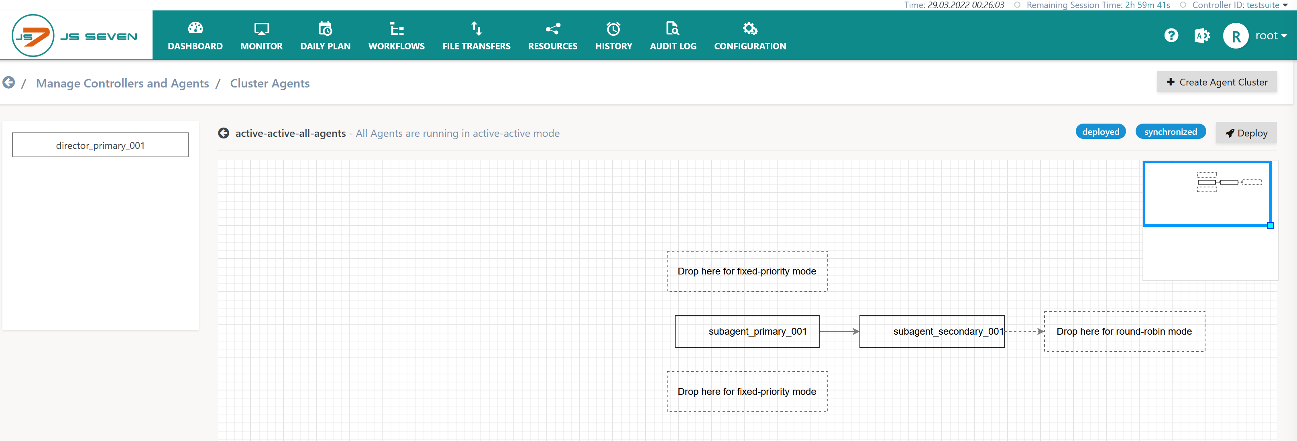This screenshot has width=1297, height=441.
Task: Click the synchronized status badge
Action: [1171, 131]
